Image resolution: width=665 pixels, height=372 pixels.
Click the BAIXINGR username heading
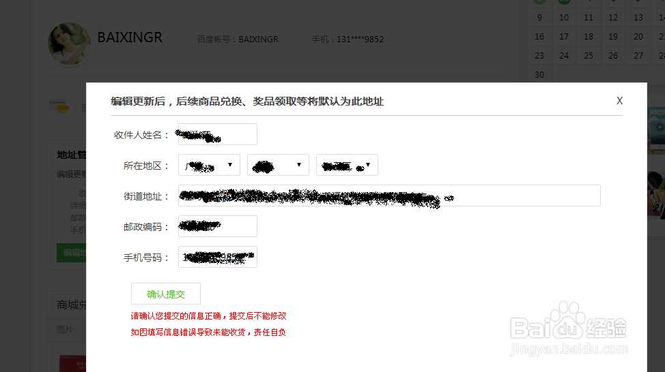130,37
